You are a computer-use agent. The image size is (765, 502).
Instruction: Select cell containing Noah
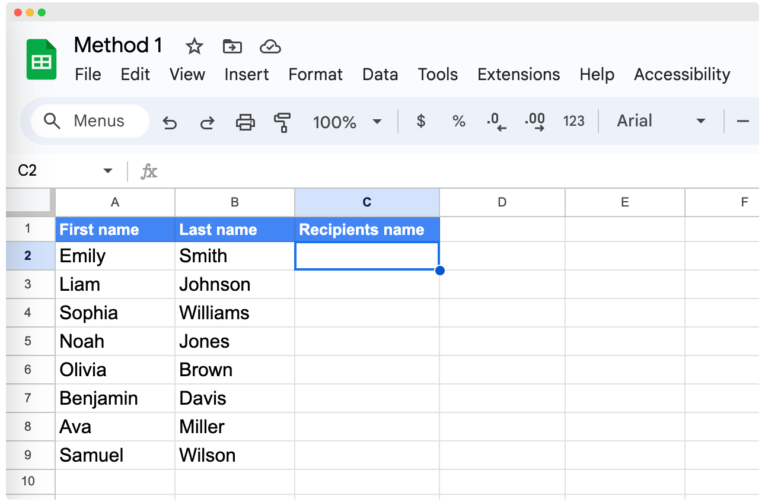tap(115, 341)
